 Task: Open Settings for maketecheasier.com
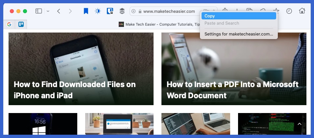[239, 34]
